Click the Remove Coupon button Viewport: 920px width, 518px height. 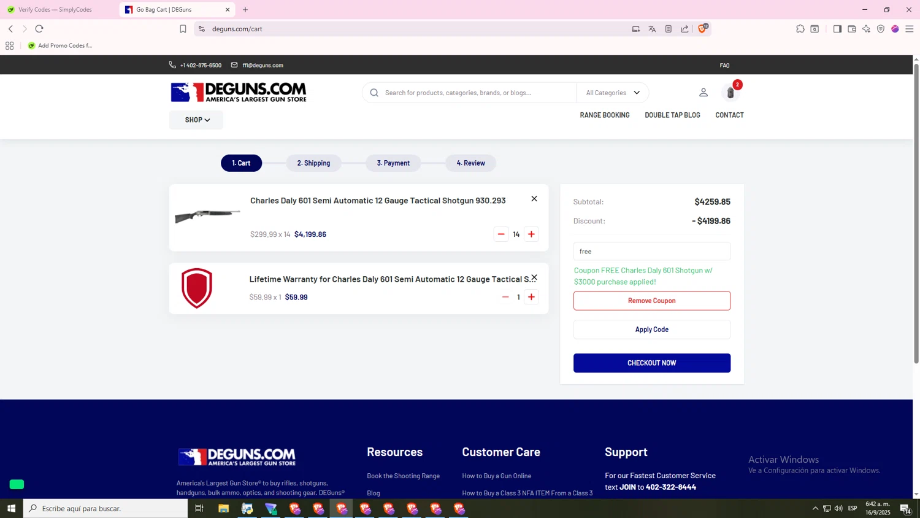point(651,301)
